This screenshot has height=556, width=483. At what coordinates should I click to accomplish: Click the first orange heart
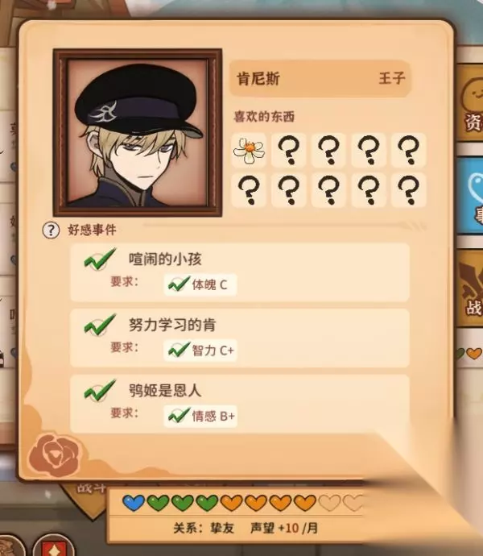pyautogui.click(x=231, y=503)
